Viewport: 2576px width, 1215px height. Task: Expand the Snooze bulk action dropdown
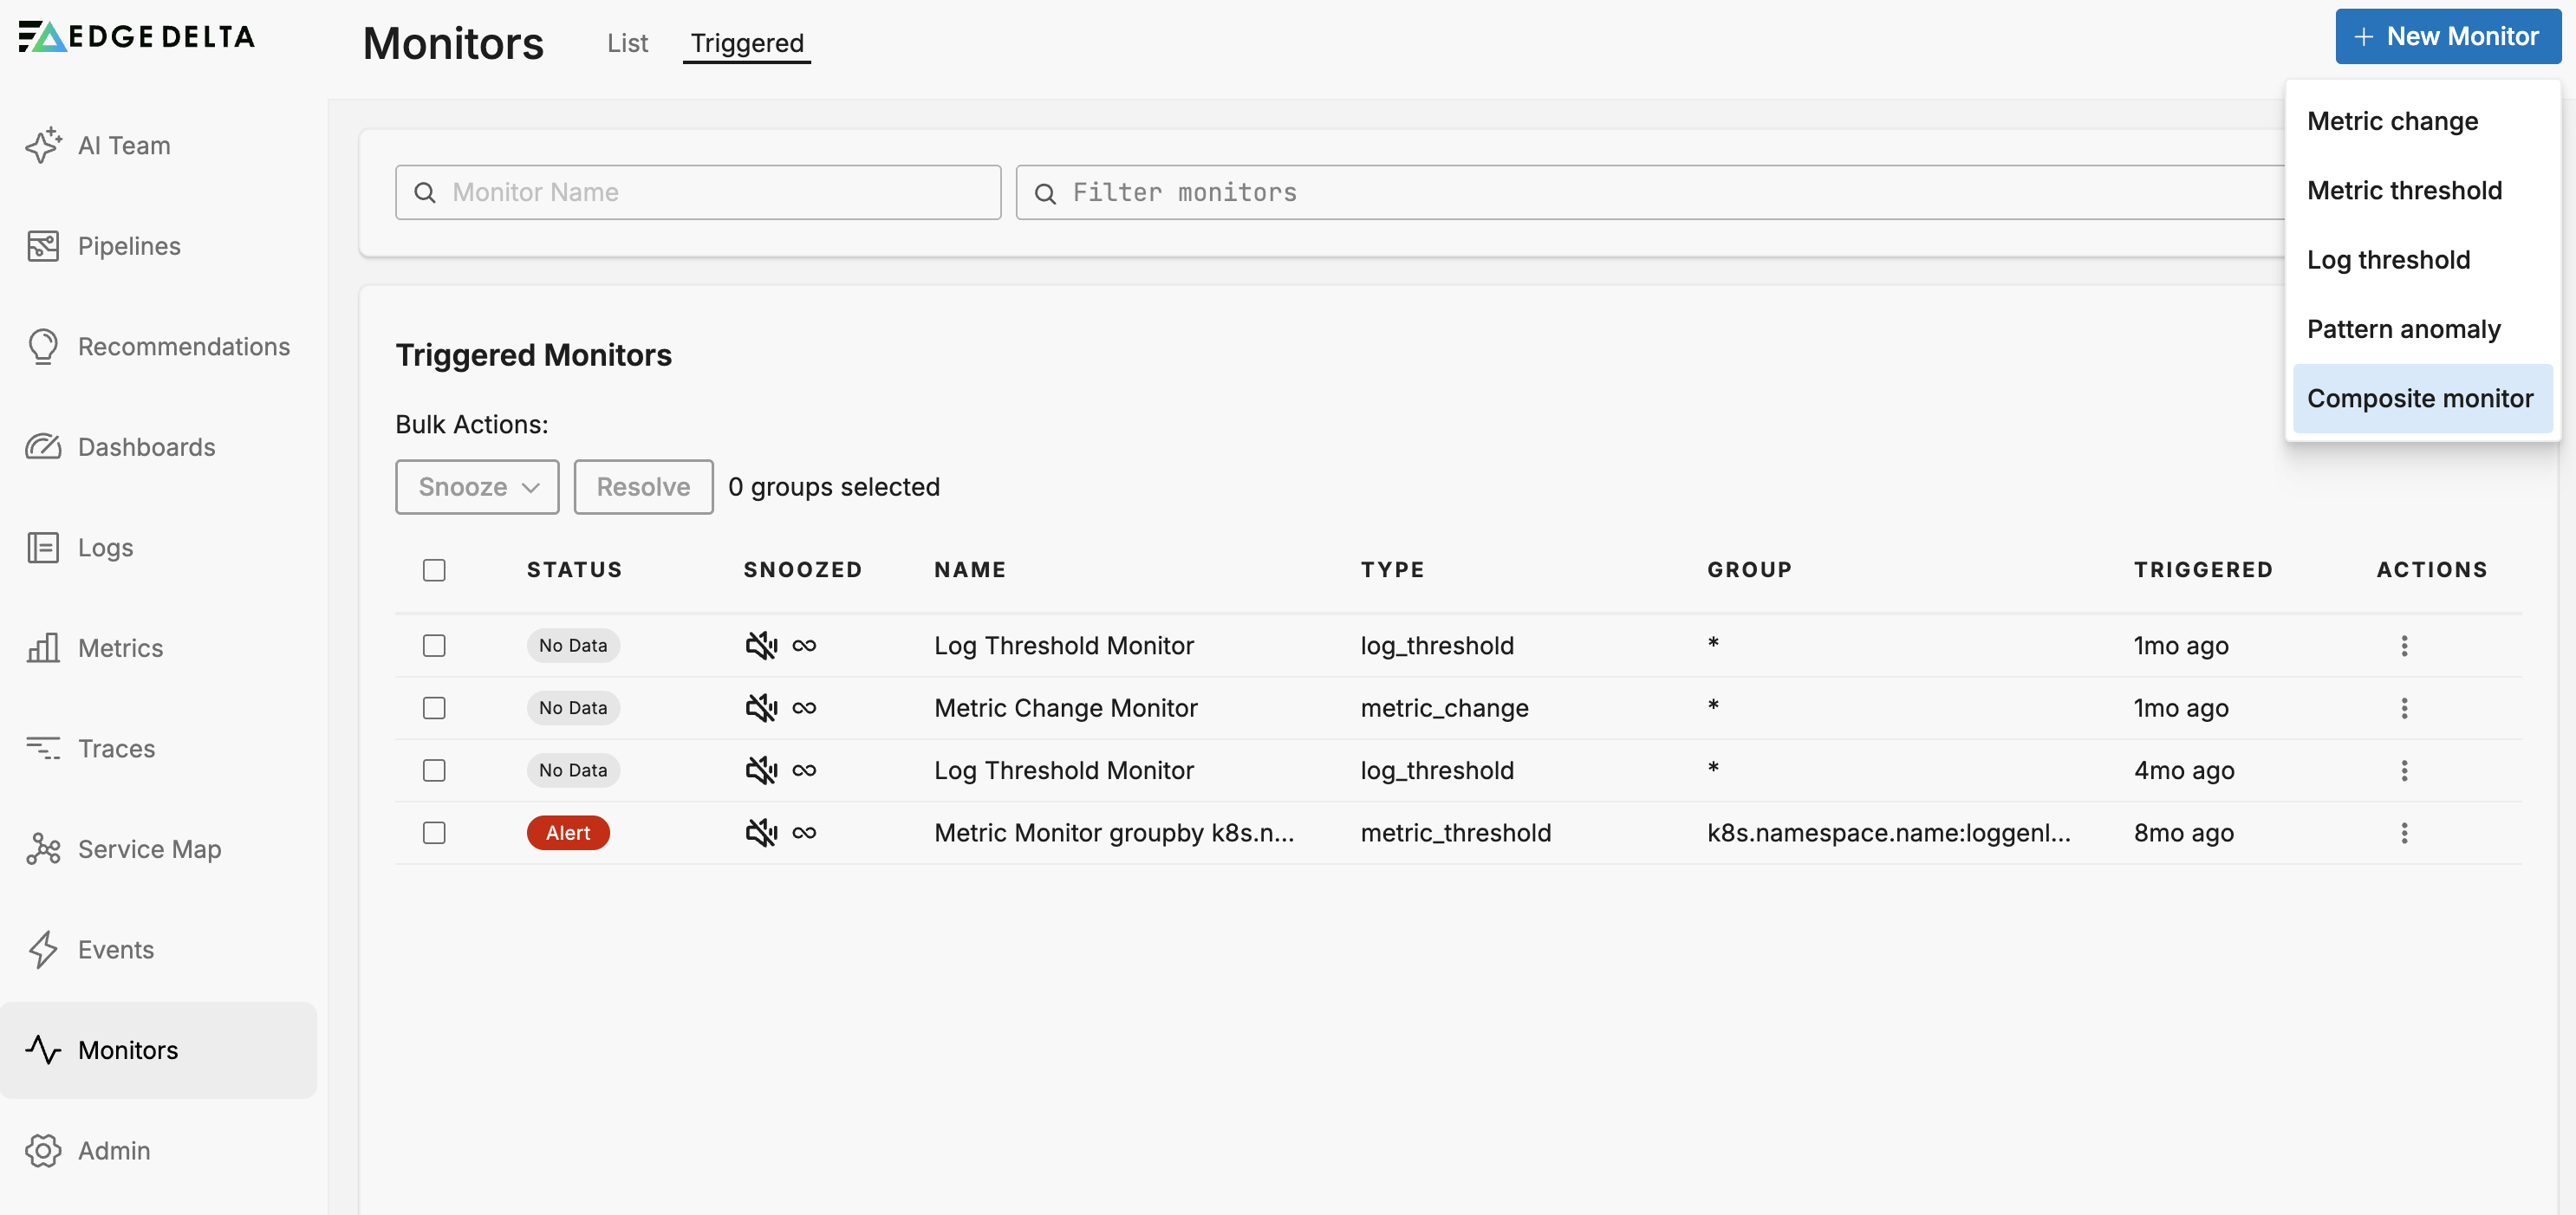coord(477,487)
